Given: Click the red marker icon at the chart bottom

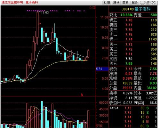Looking at the screenshot, I should (82, 95).
